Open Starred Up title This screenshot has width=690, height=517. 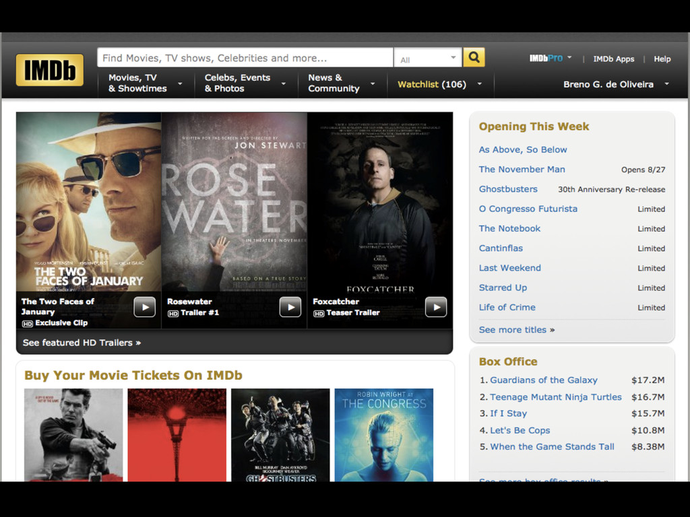click(x=503, y=287)
